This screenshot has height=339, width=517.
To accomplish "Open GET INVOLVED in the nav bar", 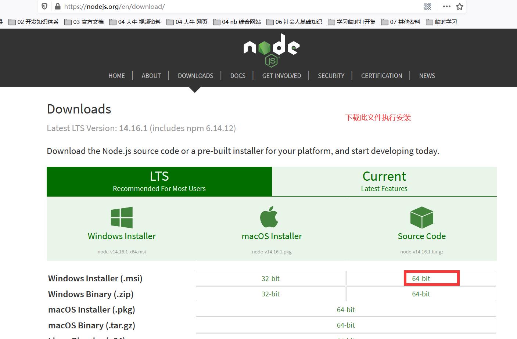I will 281,76.
